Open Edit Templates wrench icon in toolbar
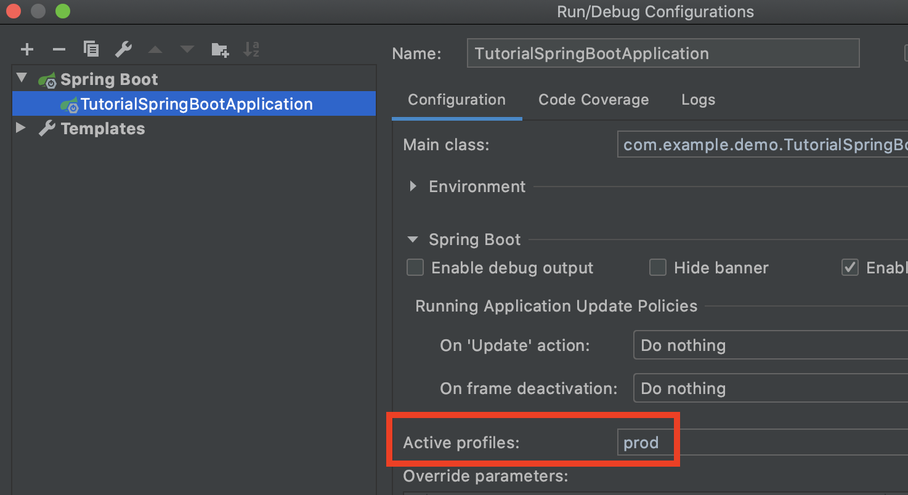The width and height of the screenshot is (908, 495). 123,50
